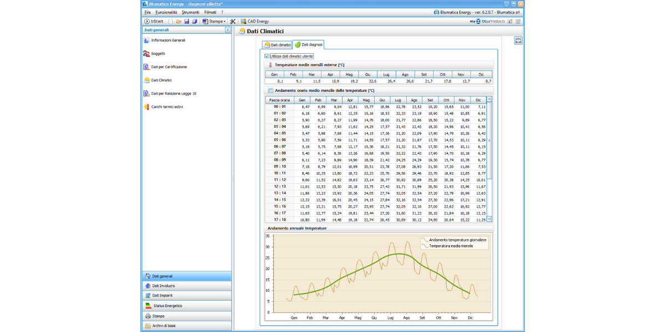Screen dimensions: 665x332
Task: Collapse the Dati generali side panel
Action: click(x=228, y=30)
